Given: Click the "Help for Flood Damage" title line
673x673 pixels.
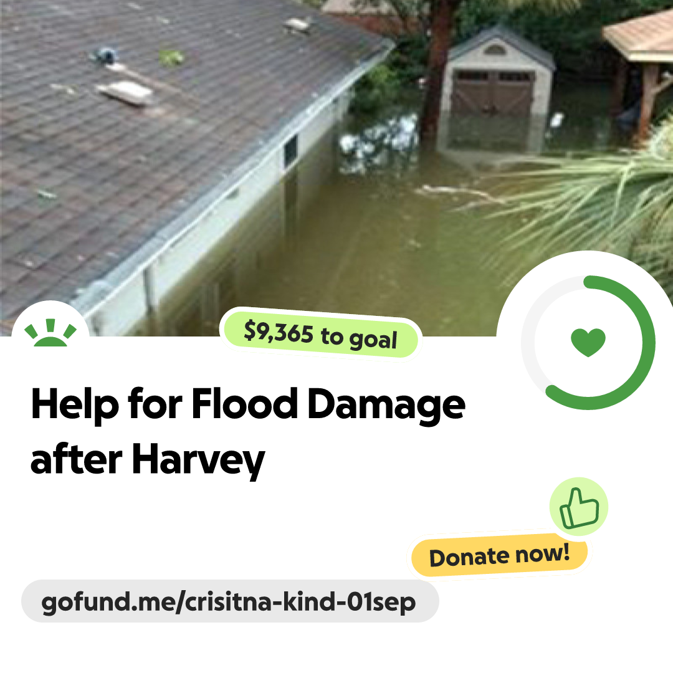Looking at the screenshot, I should click(x=248, y=404).
